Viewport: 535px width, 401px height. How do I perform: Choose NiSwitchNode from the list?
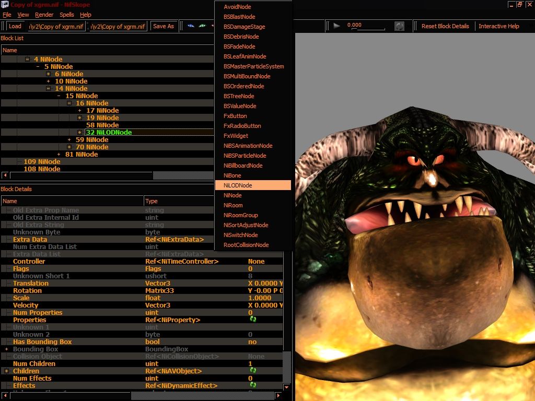coord(253,235)
